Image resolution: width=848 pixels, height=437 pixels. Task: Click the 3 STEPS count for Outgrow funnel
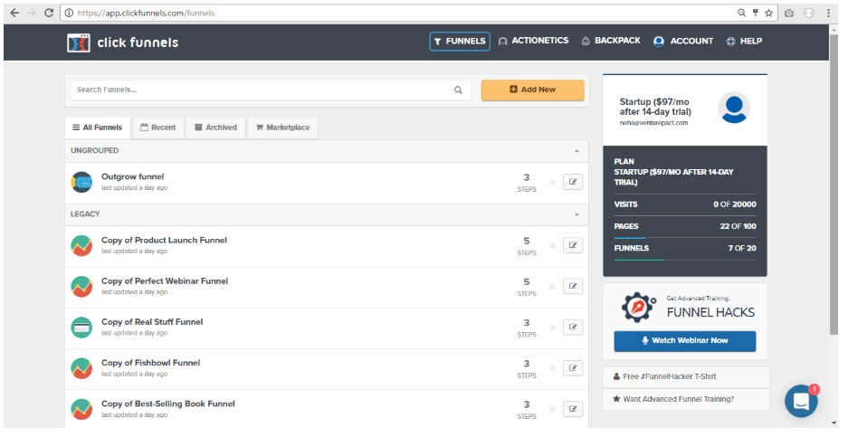[x=526, y=183]
